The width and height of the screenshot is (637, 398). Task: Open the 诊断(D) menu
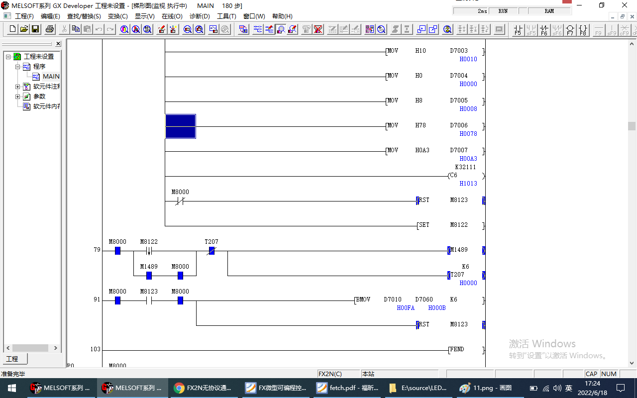[x=200, y=16]
